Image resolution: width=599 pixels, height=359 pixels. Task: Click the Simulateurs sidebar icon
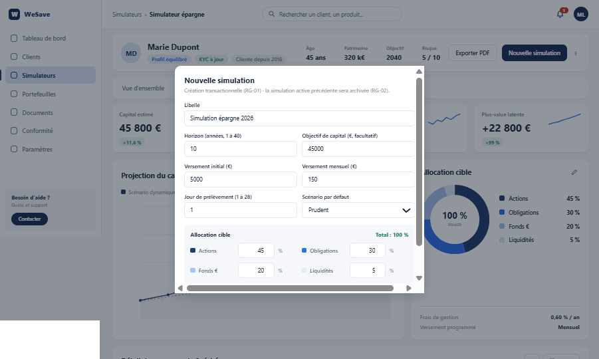click(x=14, y=75)
